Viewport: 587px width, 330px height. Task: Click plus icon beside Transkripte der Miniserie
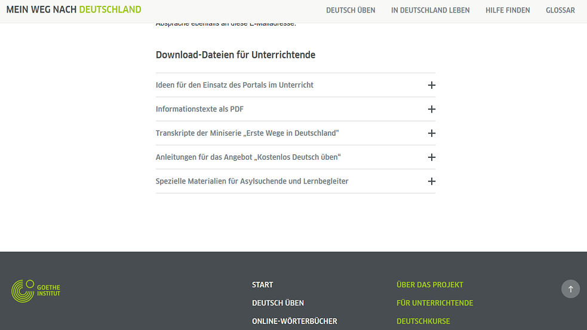coord(432,133)
